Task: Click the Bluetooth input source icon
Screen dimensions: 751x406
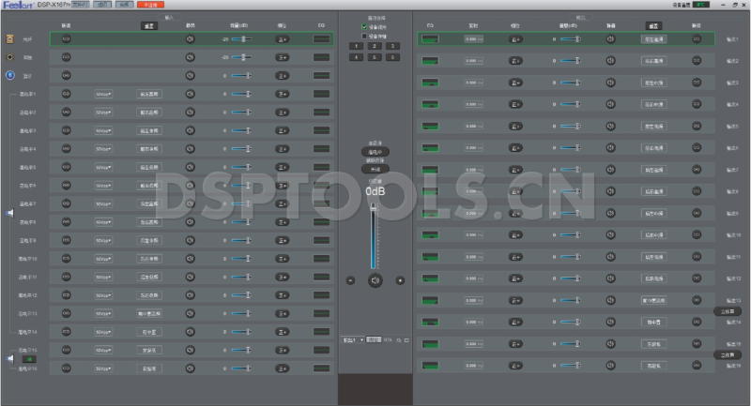Action: point(10,74)
